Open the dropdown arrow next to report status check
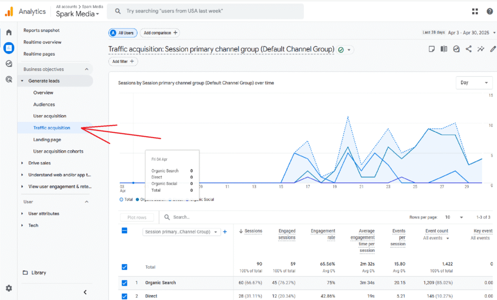Screen dimensions: 497x300 (x=349, y=50)
